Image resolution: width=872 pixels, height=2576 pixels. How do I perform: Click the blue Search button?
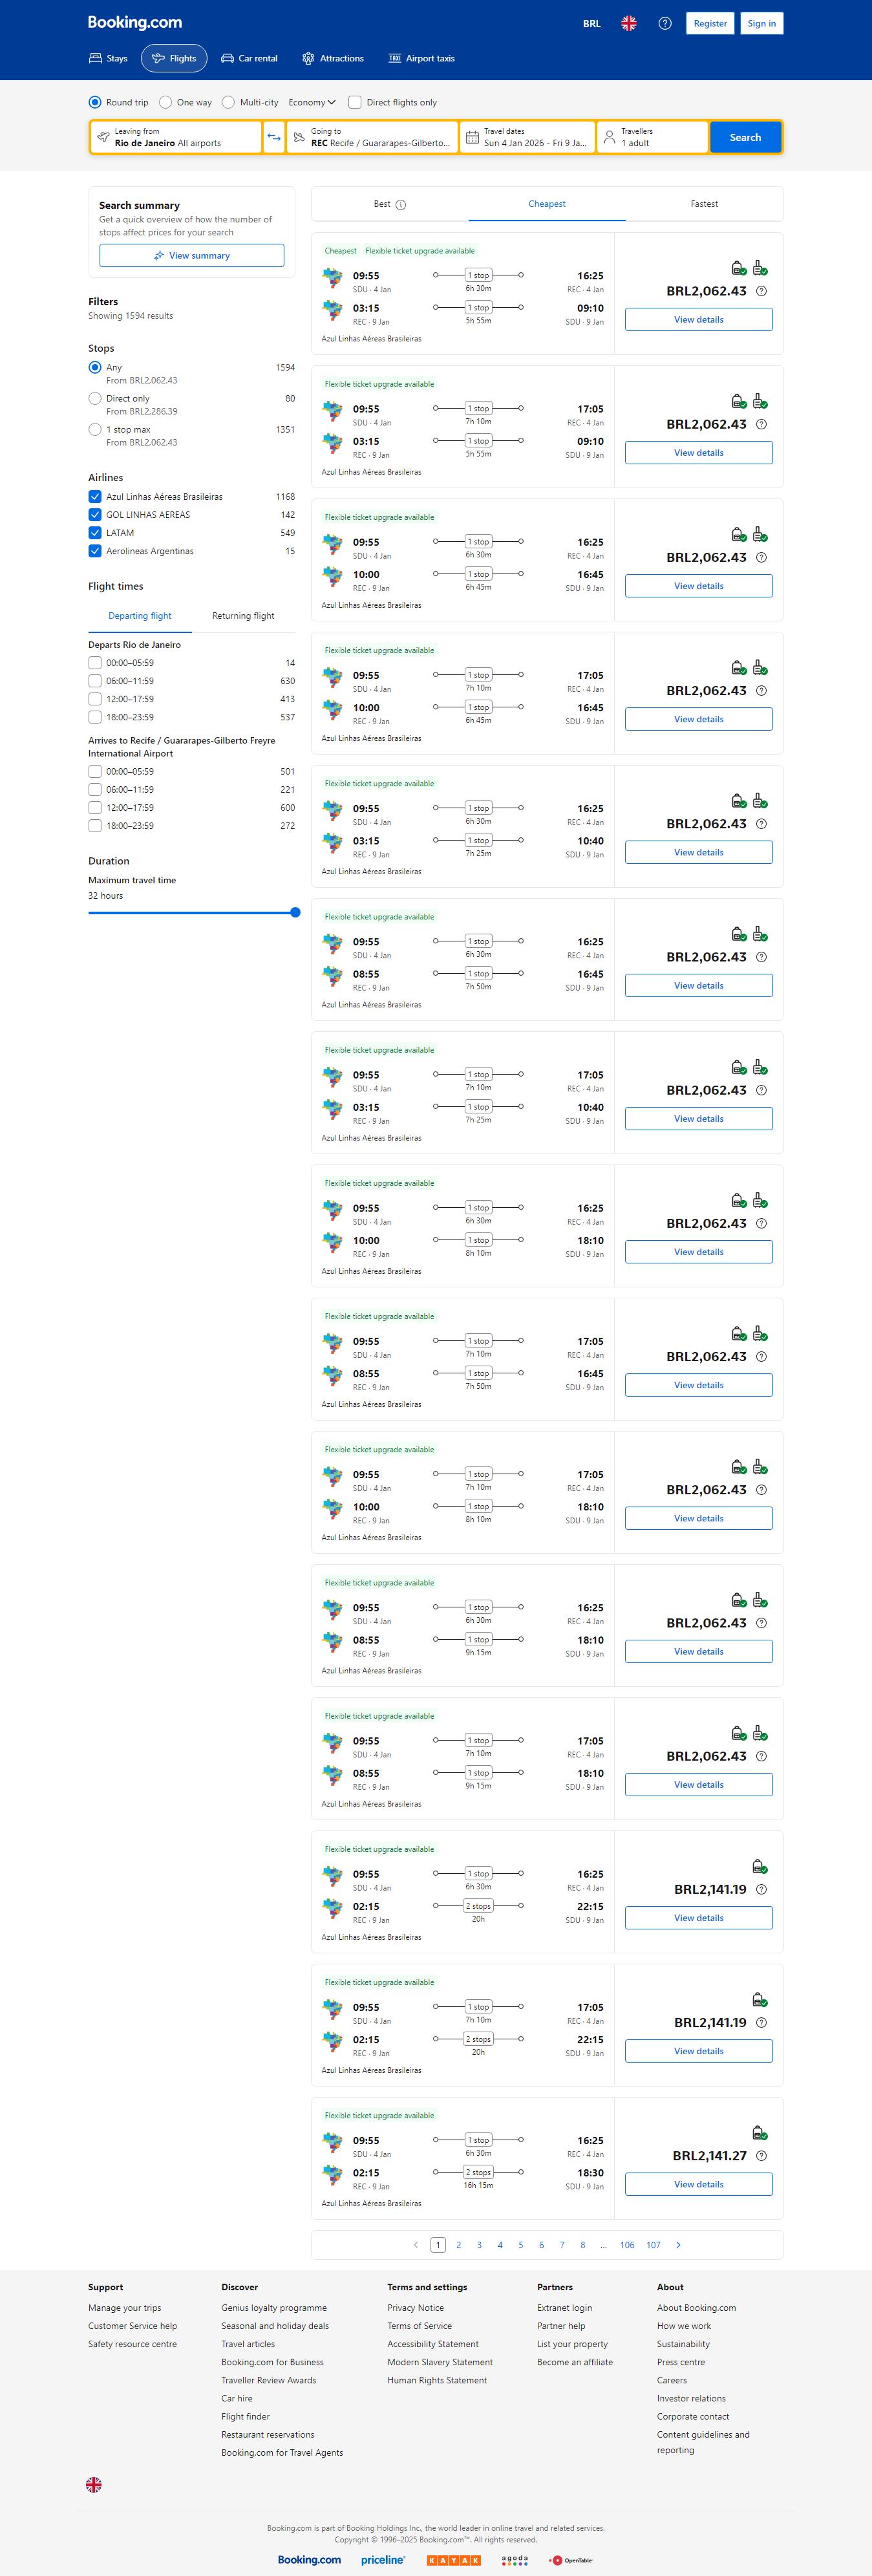(x=745, y=137)
